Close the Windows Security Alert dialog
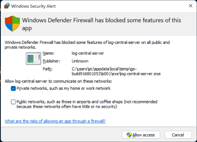This screenshot has height=142, width=197. 190,5
